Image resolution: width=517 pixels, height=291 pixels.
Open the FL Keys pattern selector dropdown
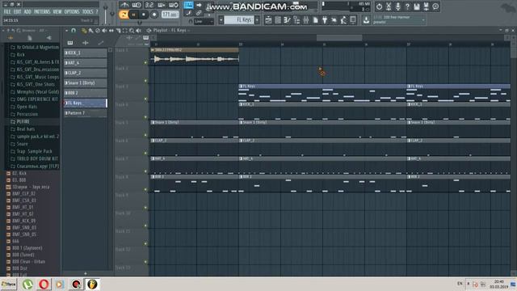(x=239, y=20)
